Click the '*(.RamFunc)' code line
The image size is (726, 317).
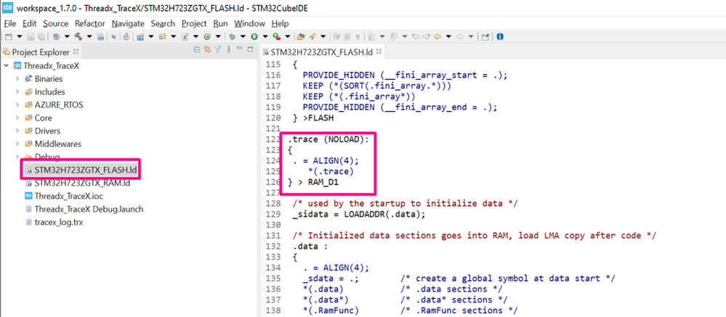[331, 310]
